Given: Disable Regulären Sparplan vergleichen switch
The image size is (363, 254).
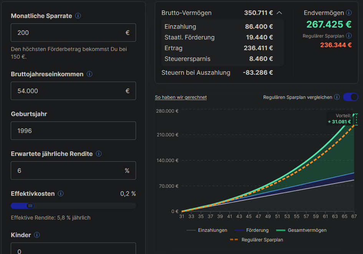Looking at the screenshot, I should point(350,97).
